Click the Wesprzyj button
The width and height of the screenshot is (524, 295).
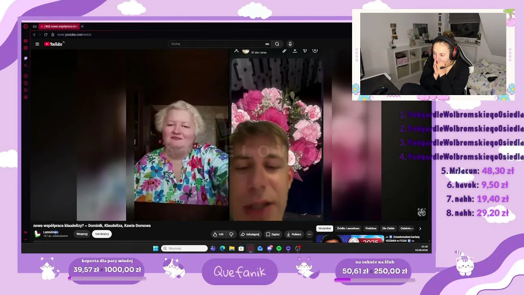[82, 234]
